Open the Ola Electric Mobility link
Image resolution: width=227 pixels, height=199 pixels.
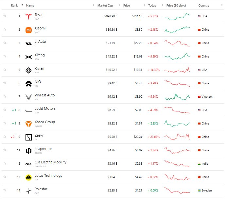point(50,162)
